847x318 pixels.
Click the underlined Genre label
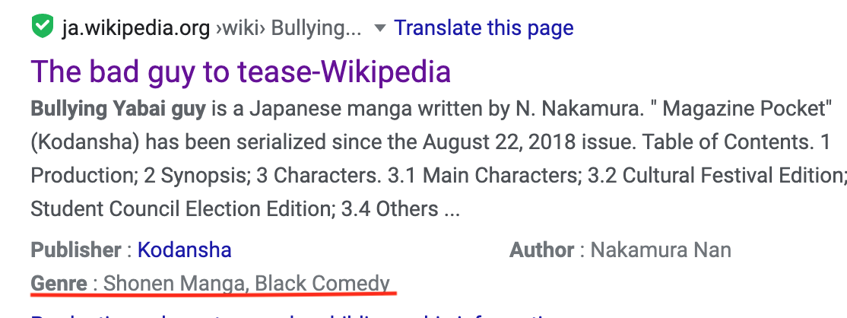(59, 284)
